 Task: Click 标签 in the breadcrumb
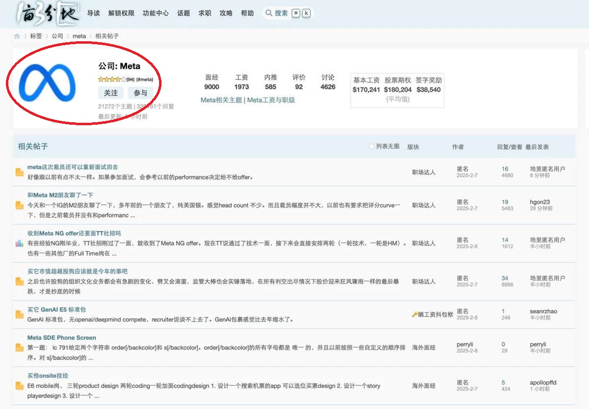[x=36, y=36]
